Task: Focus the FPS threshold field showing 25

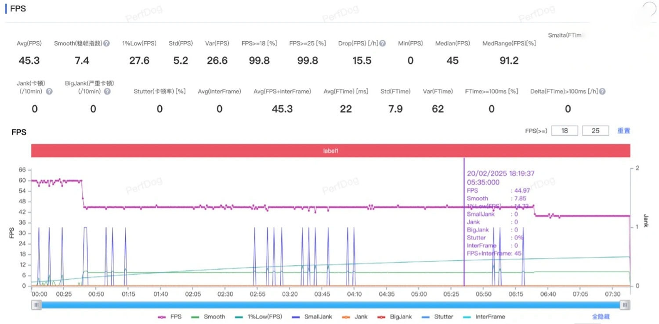Action: (595, 131)
